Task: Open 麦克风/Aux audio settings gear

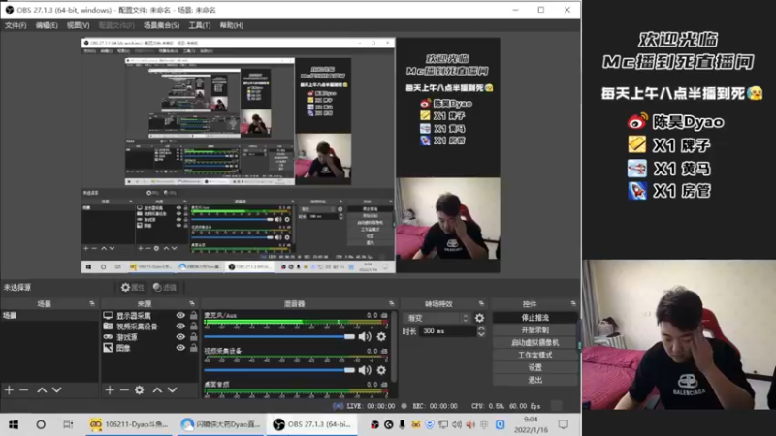Action: click(381, 336)
